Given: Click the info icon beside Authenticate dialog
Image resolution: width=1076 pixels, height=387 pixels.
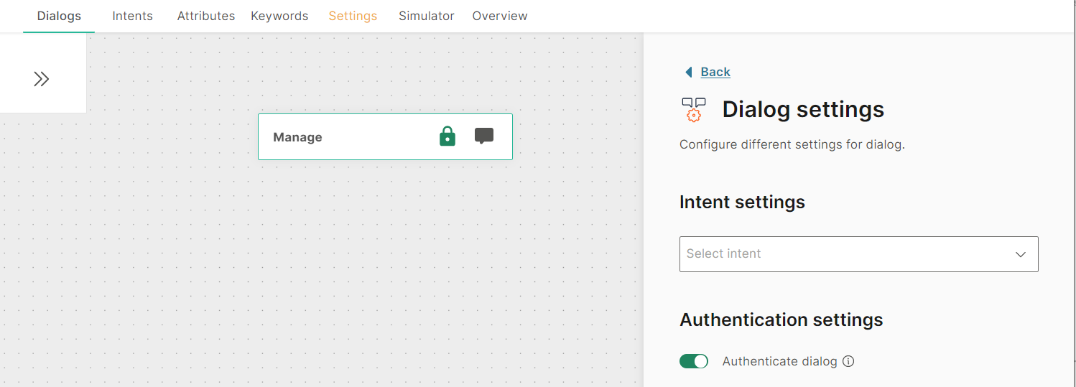Looking at the screenshot, I should [x=848, y=361].
